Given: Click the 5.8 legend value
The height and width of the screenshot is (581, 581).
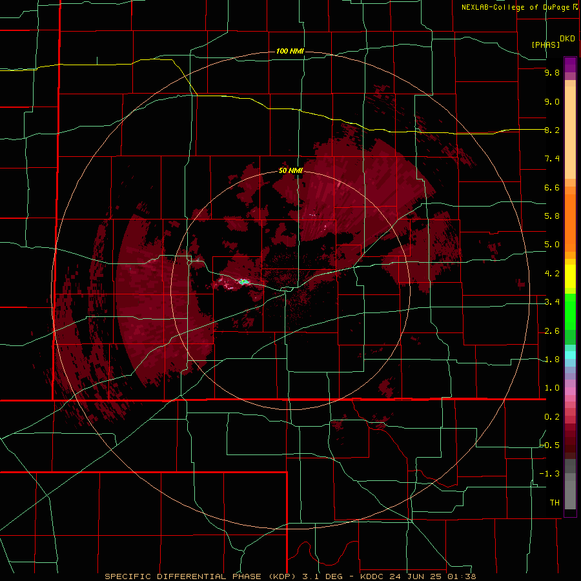Looking at the screenshot, I should 552,216.
